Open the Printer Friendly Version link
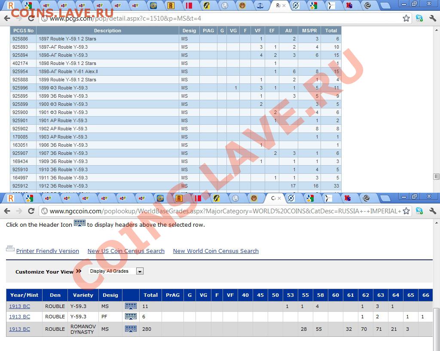 pos(48,251)
